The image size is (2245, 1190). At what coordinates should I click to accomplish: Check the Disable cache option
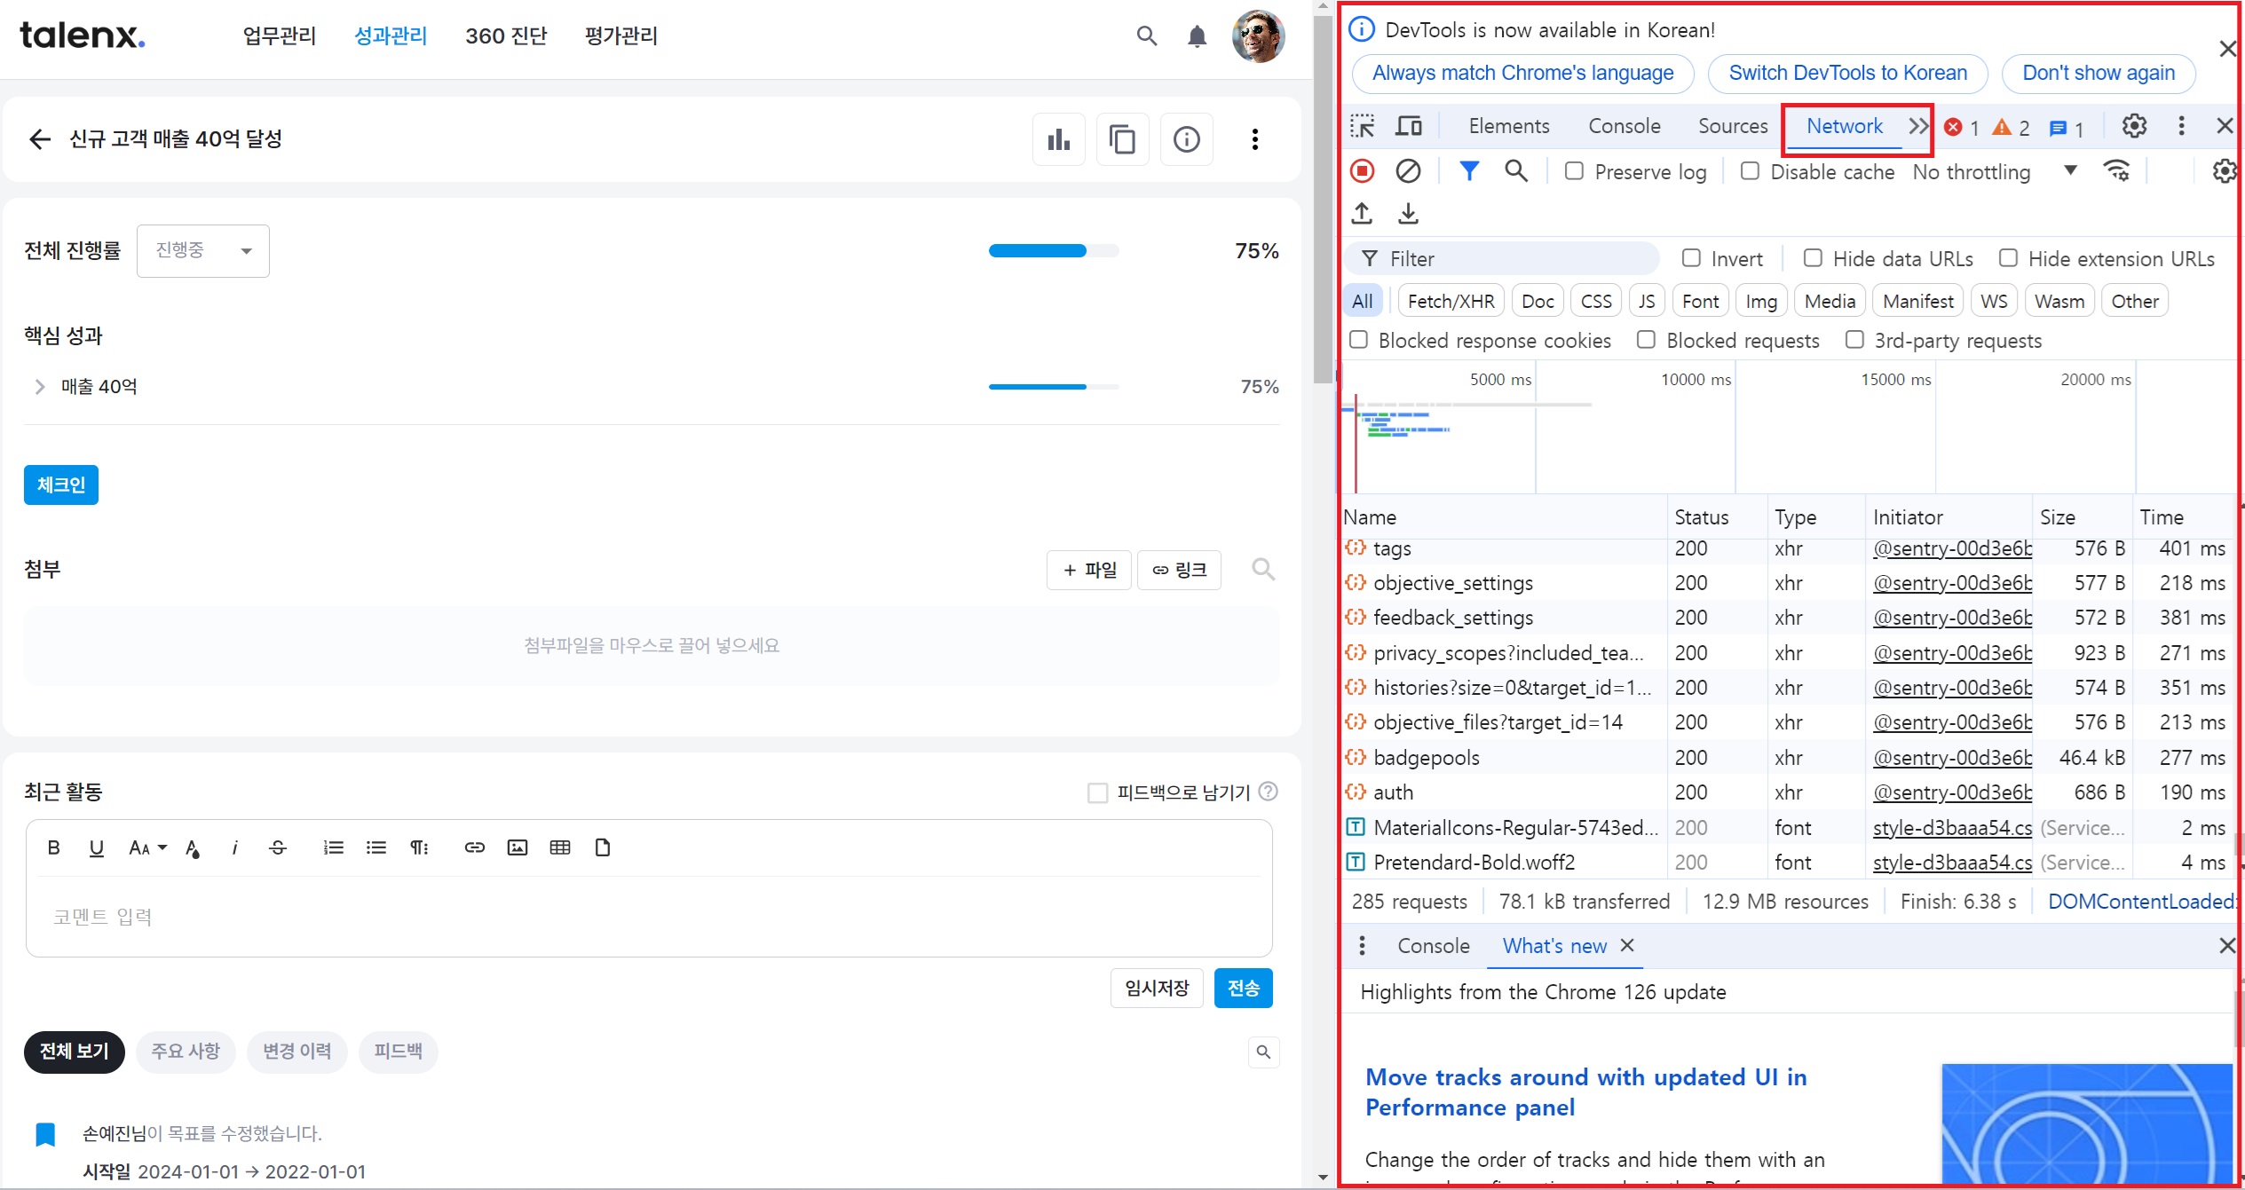point(1750,170)
